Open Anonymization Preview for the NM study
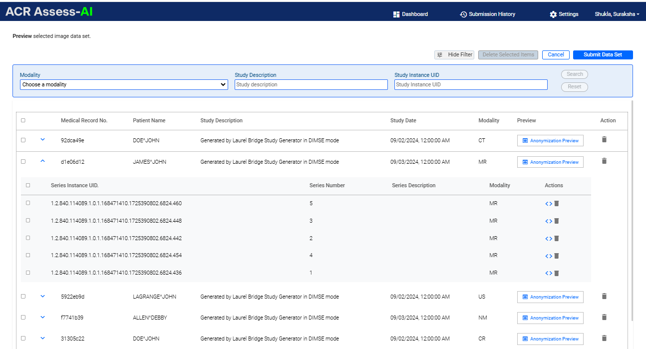 [550, 318]
